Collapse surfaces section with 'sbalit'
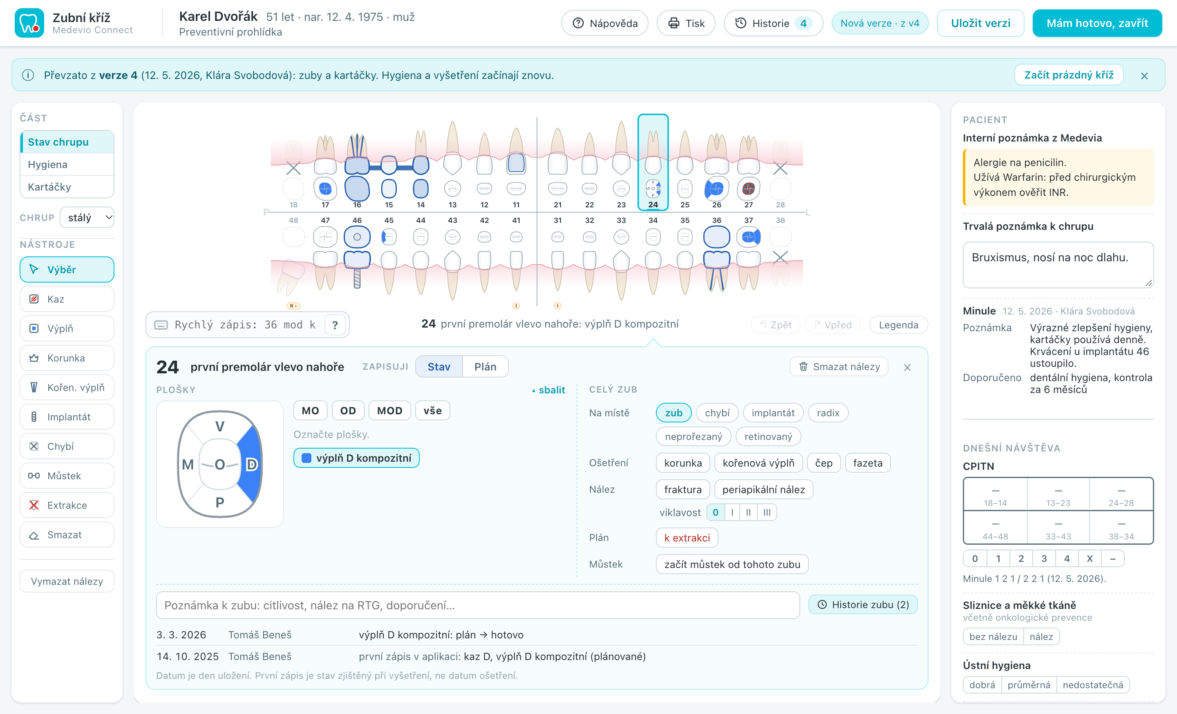The height and width of the screenshot is (714, 1177). tap(548, 390)
